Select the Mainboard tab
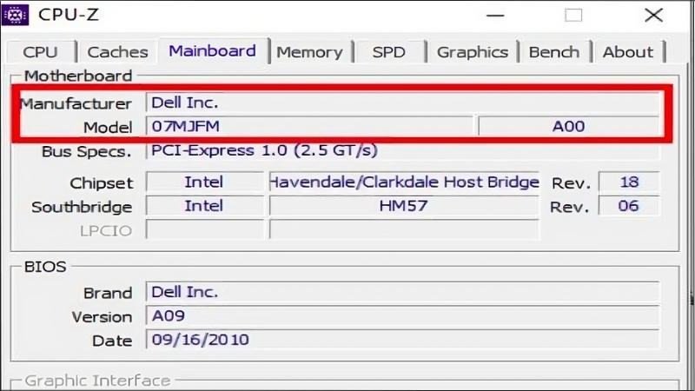Viewport: 695px width, 391px height. [212, 51]
